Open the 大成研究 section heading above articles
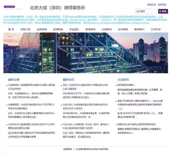171x154 pixels. [123, 80]
